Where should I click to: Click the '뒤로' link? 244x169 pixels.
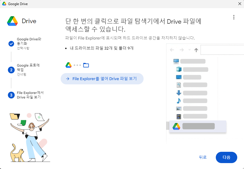click(203, 157)
